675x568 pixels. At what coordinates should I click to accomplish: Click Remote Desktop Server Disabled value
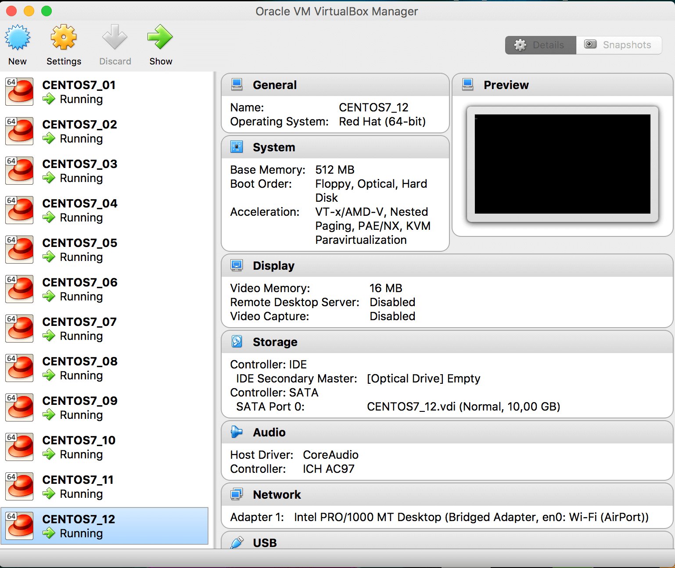click(x=392, y=302)
